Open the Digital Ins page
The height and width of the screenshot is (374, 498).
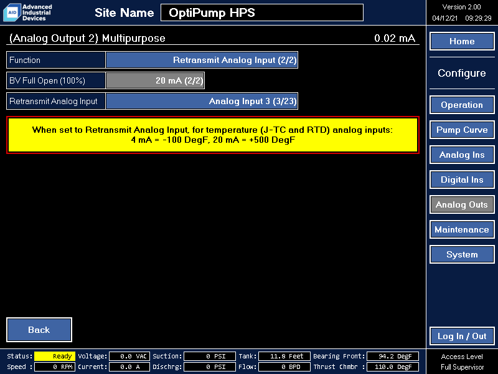[x=462, y=180]
